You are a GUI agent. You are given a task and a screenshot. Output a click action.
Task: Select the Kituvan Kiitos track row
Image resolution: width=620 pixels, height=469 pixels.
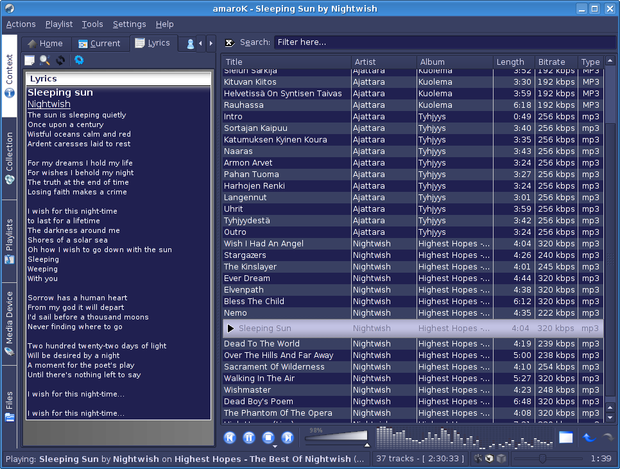coord(413,82)
